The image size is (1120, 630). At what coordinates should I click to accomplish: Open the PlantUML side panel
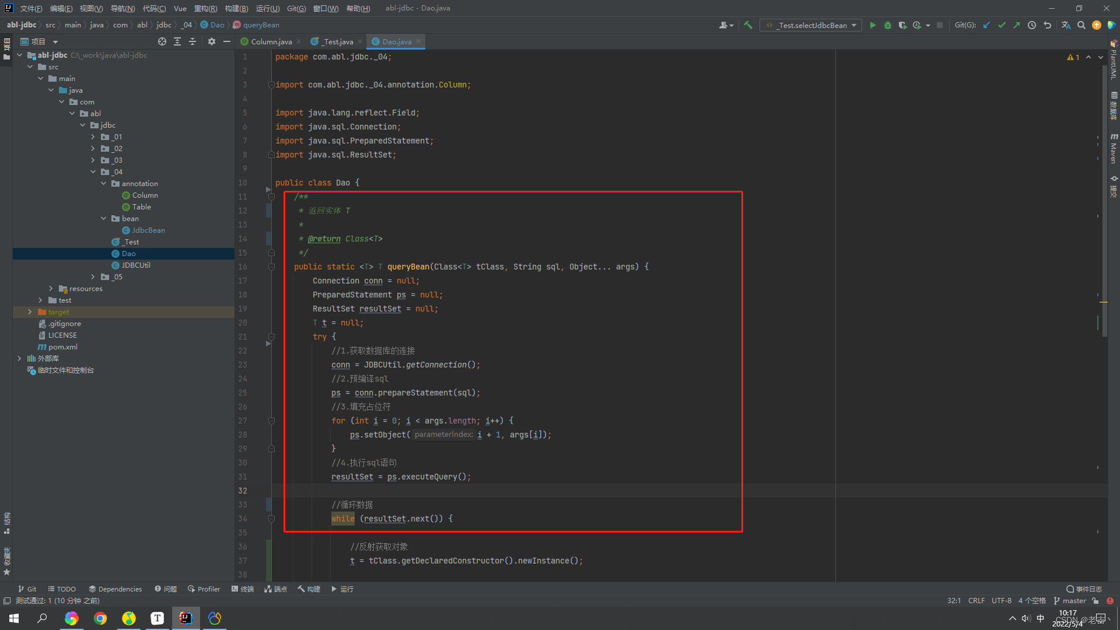(x=1114, y=60)
